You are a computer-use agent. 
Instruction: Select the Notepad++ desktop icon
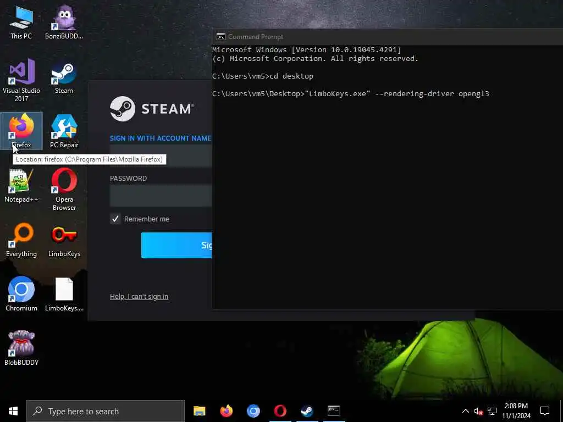tap(21, 186)
